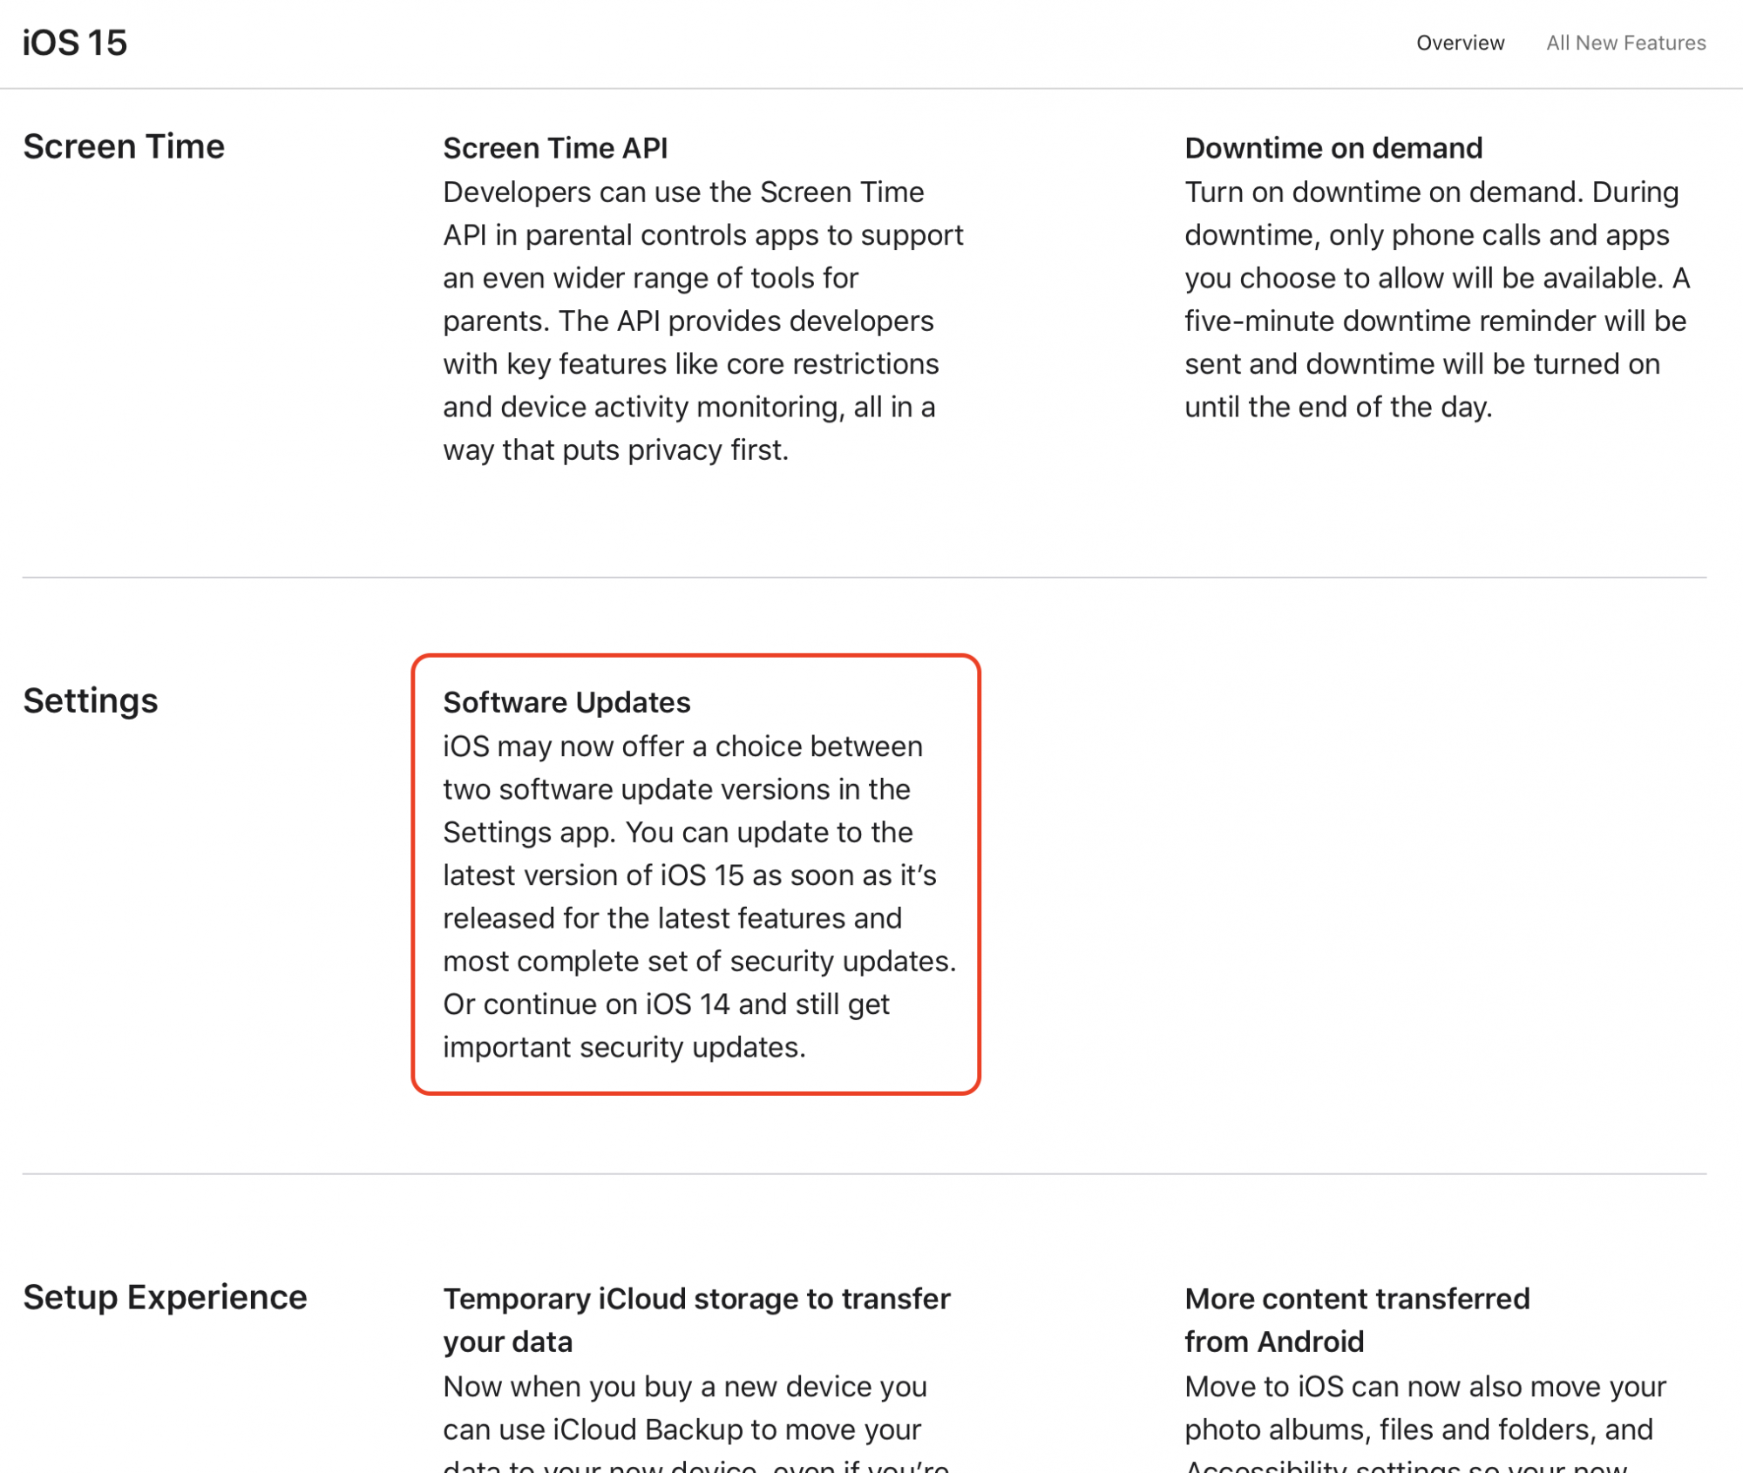Screen dimensions: 1743x1473
Task: Click the Settings section heading
Action: [x=91, y=700]
